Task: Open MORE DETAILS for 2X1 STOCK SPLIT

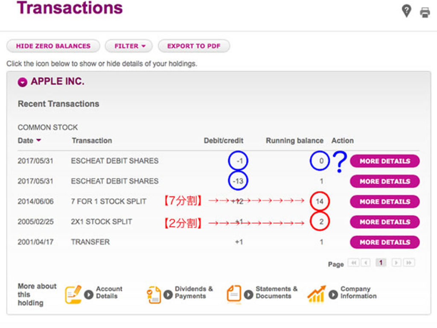Action: coord(385,222)
